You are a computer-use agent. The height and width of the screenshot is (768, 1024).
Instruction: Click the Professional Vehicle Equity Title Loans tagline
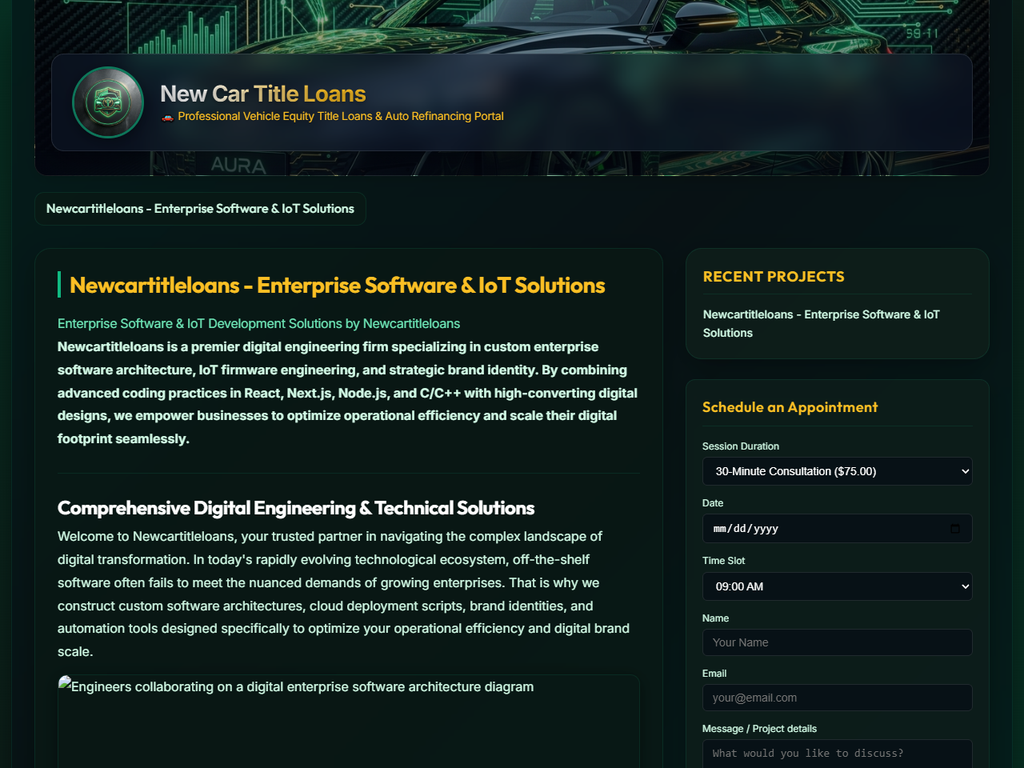point(341,117)
